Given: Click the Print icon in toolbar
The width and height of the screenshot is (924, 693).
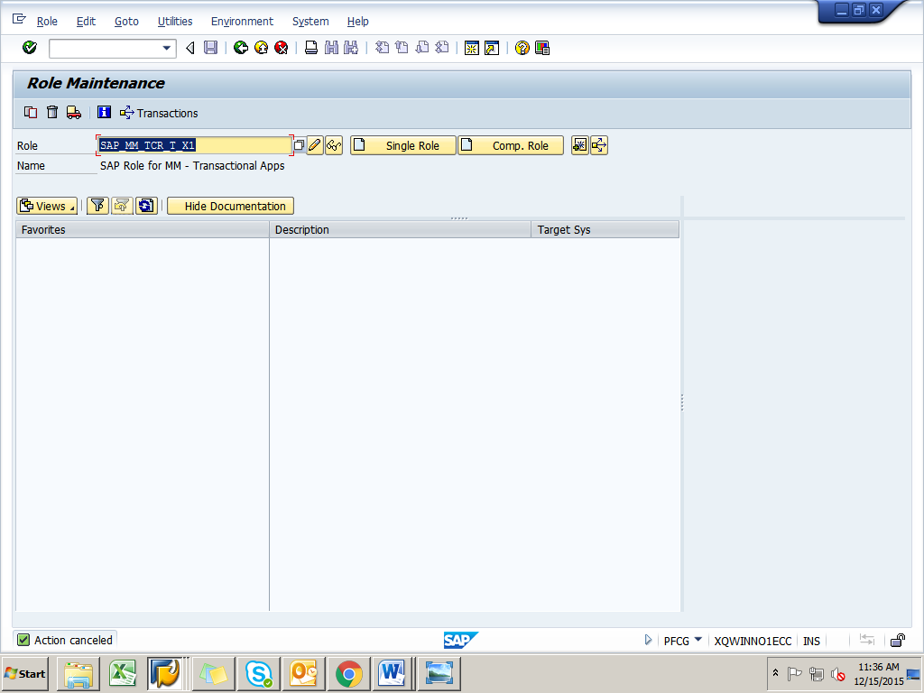Looking at the screenshot, I should coord(310,48).
